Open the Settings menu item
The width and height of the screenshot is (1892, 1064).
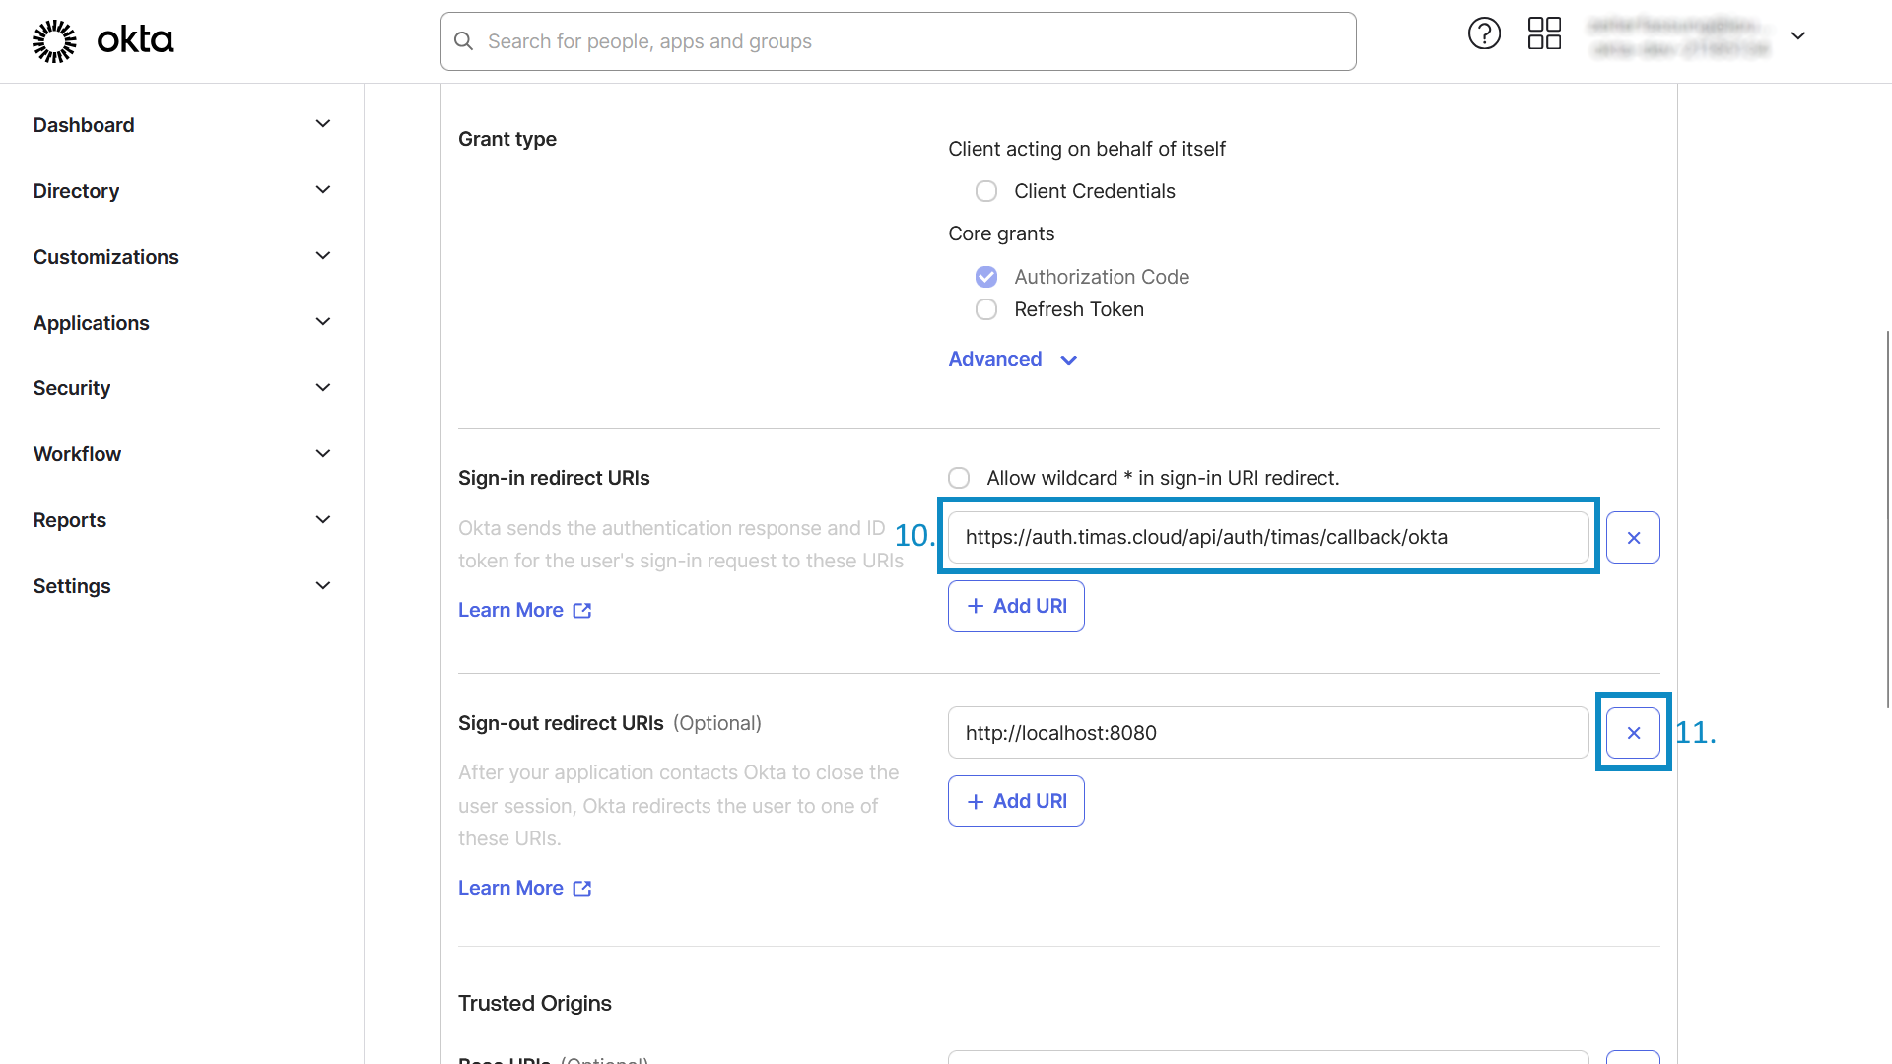72,586
